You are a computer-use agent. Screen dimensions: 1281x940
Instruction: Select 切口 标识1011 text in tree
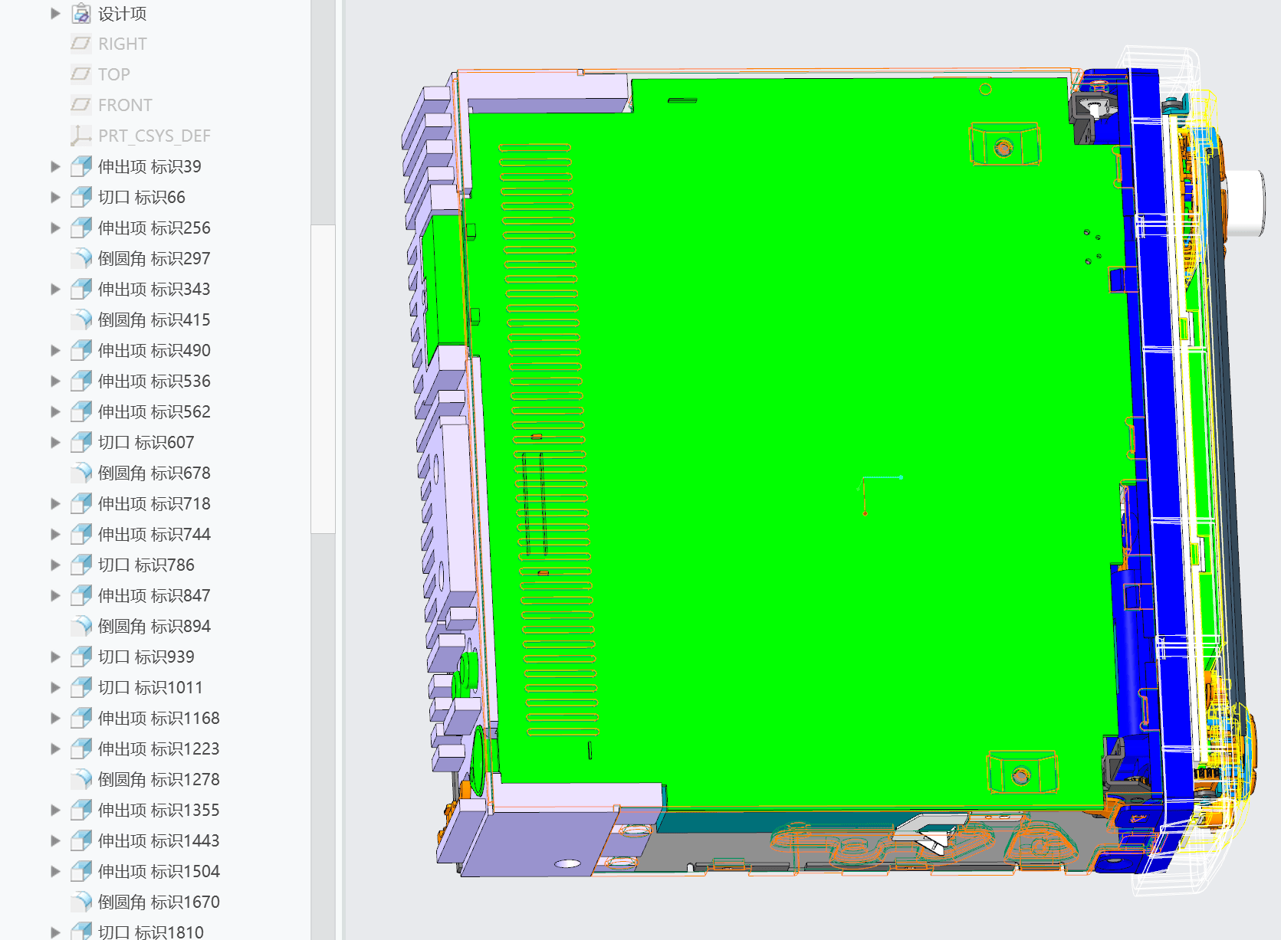tap(150, 687)
